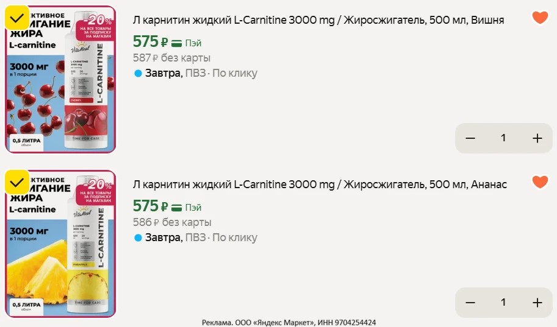
Task: Increase Cherry L-Carnitine quantity with plus
Action: coord(537,138)
